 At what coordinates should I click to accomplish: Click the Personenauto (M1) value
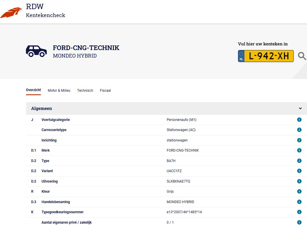coord(182,120)
